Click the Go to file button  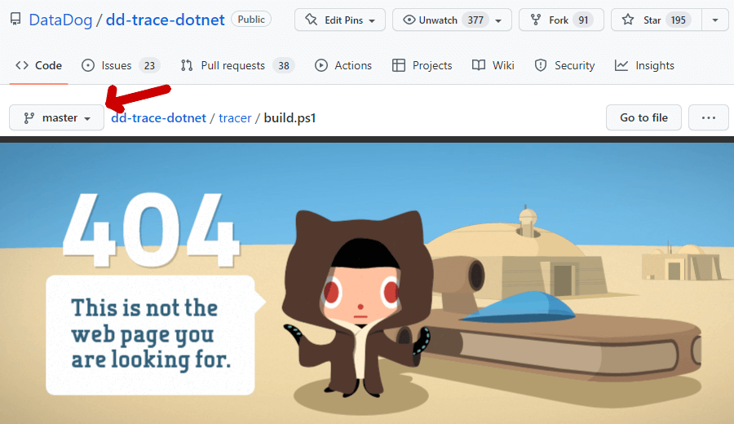(643, 117)
